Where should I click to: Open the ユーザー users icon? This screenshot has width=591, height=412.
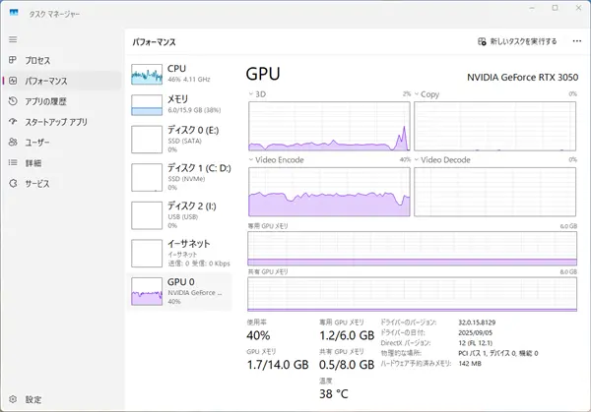click(13, 142)
